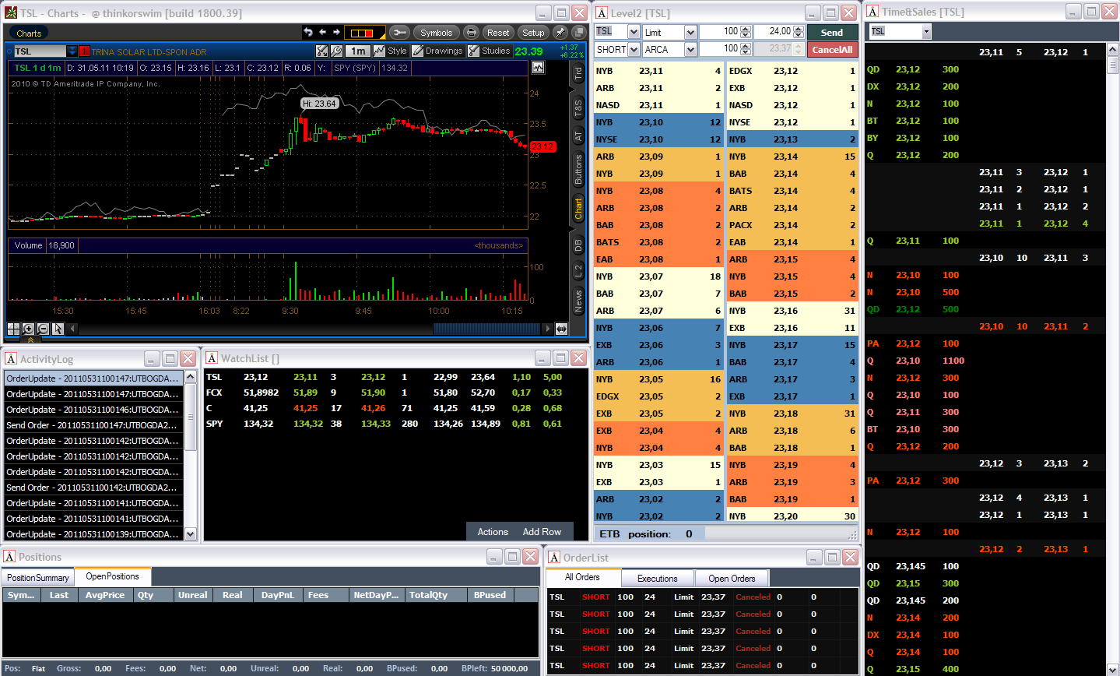This screenshot has width=1120, height=676.
Task: Click the Setup button
Action: [533, 33]
